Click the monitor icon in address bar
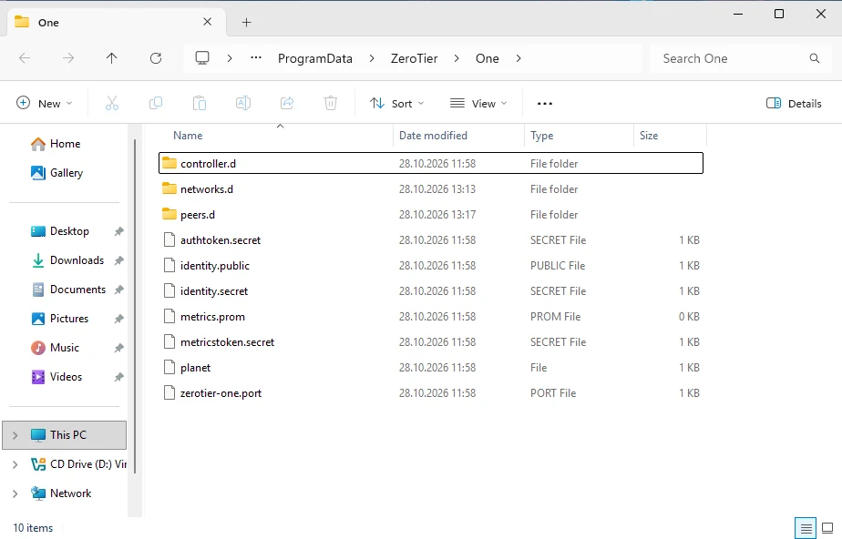 (x=202, y=58)
